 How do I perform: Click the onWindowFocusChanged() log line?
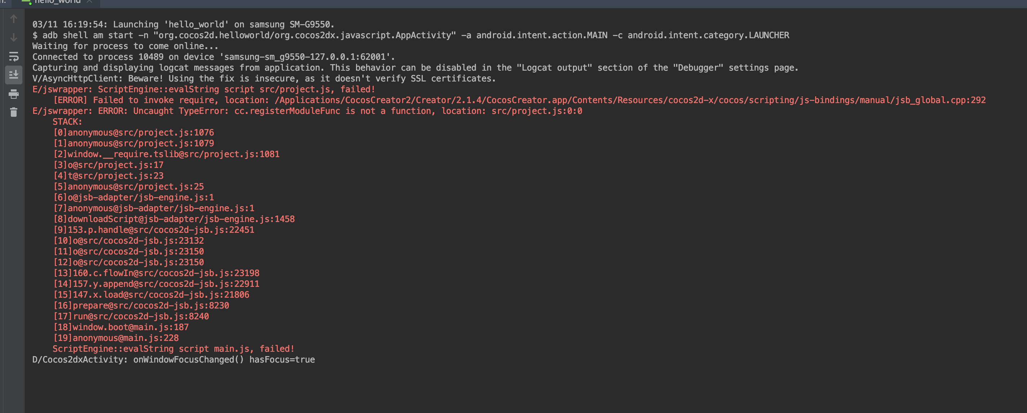173,360
